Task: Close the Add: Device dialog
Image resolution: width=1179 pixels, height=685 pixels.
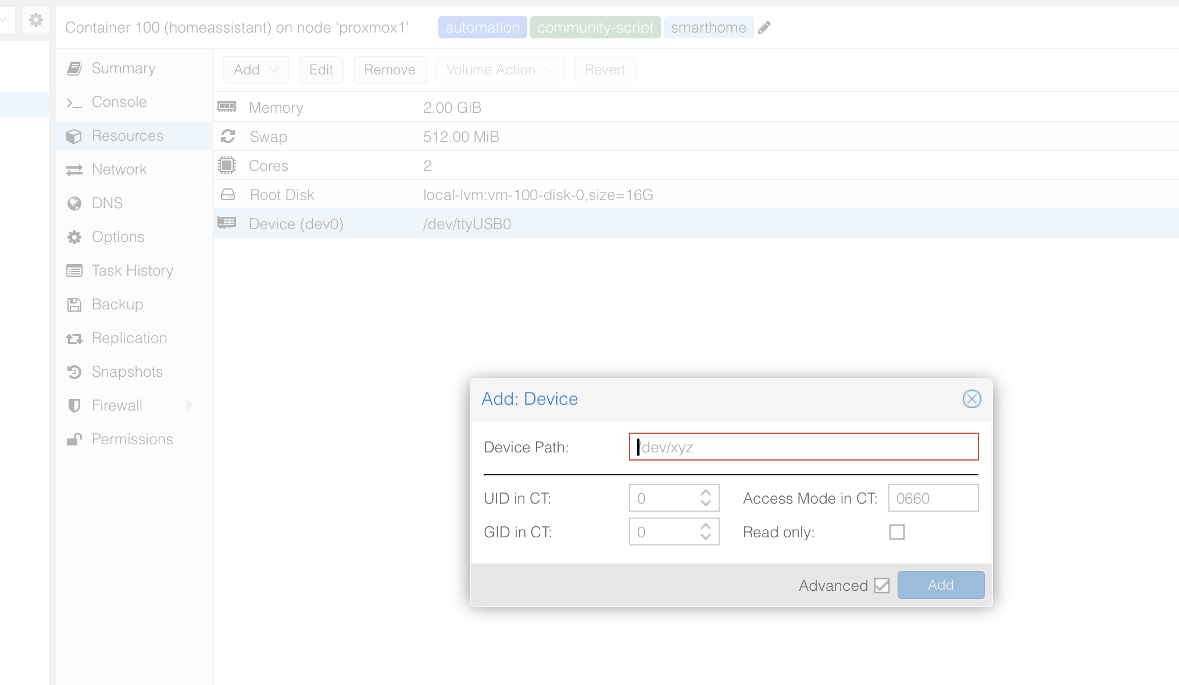Action: (x=971, y=399)
